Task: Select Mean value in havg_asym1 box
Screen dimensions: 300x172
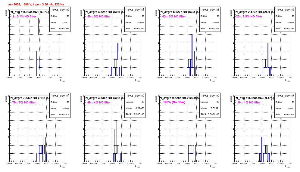Action: 141,22
